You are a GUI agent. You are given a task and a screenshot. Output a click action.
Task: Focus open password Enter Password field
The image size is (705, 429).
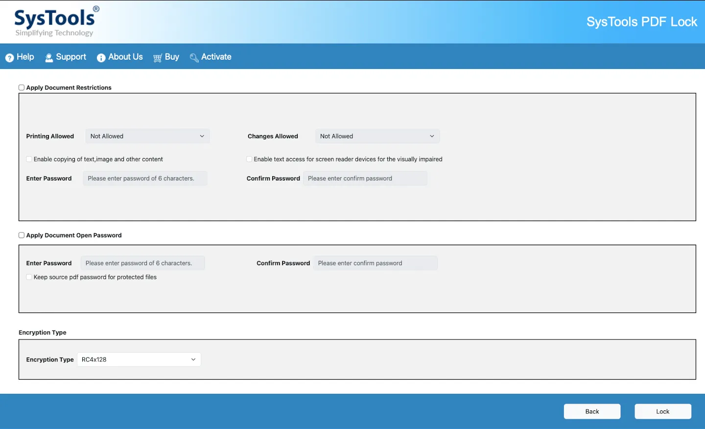[142, 263]
